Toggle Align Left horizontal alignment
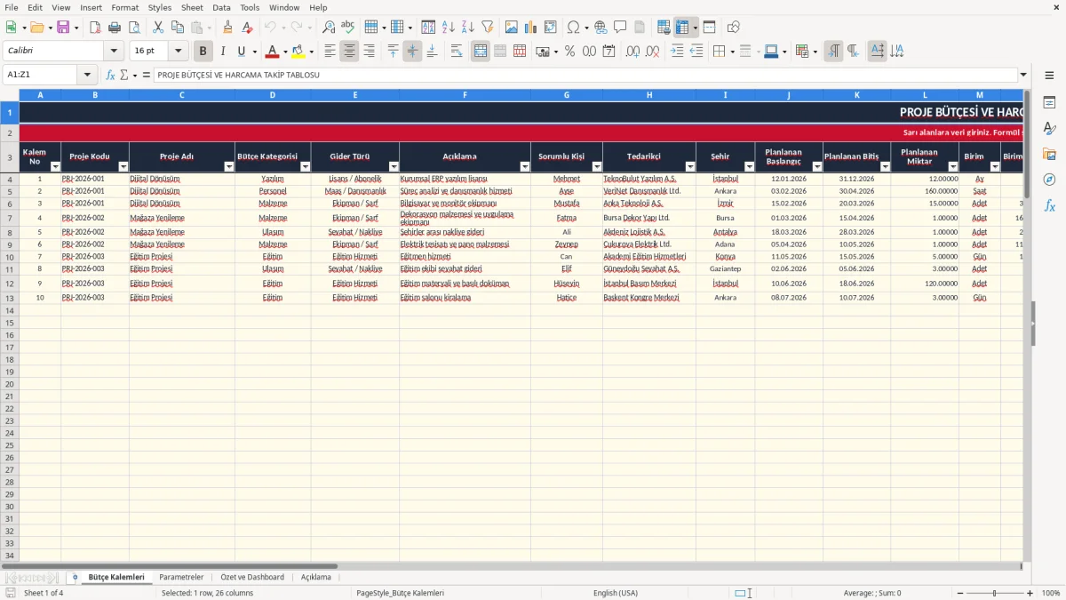 [x=330, y=52]
